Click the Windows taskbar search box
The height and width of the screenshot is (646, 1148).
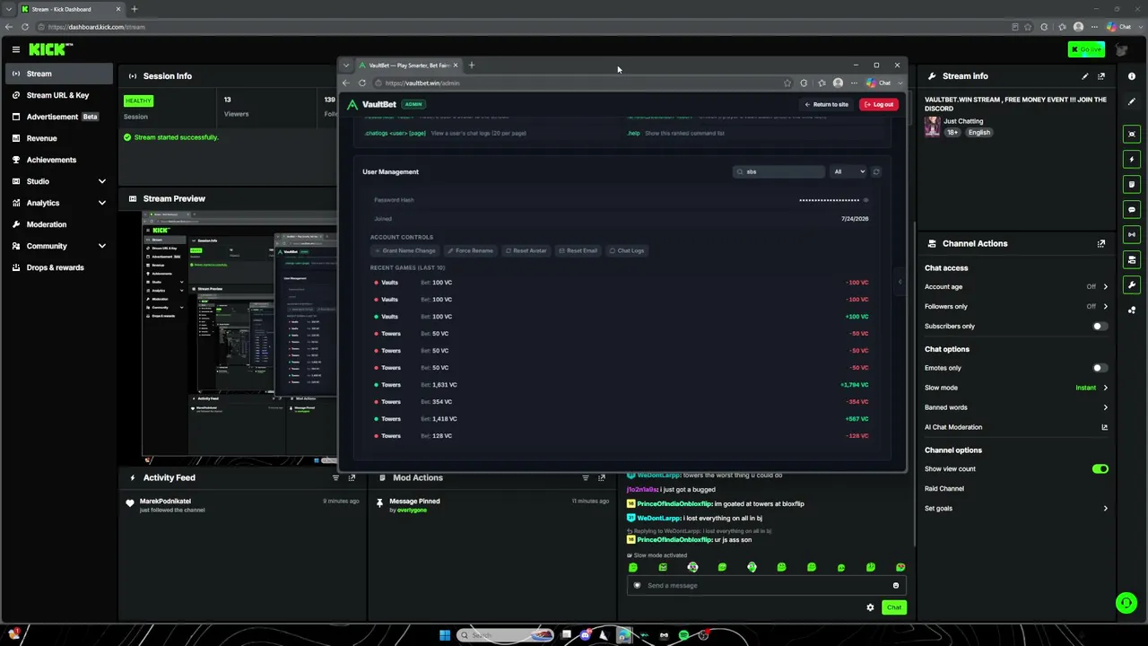point(505,635)
